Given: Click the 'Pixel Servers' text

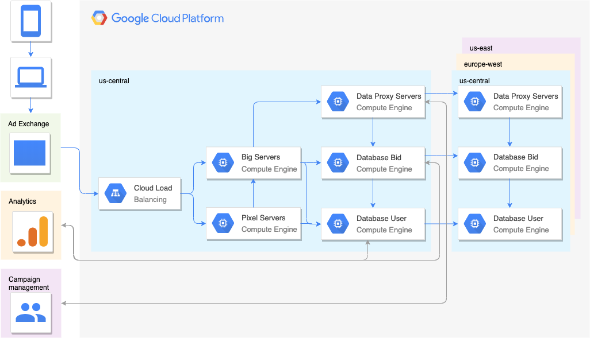Looking at the screenshot, I should [x=263, y=218].
